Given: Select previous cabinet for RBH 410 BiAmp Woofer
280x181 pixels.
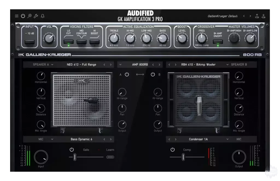Looking at the screenshot, I should coord(169,65).
